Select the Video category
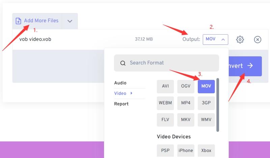This screenshot has width=270, height=158. tap(120, 93)
